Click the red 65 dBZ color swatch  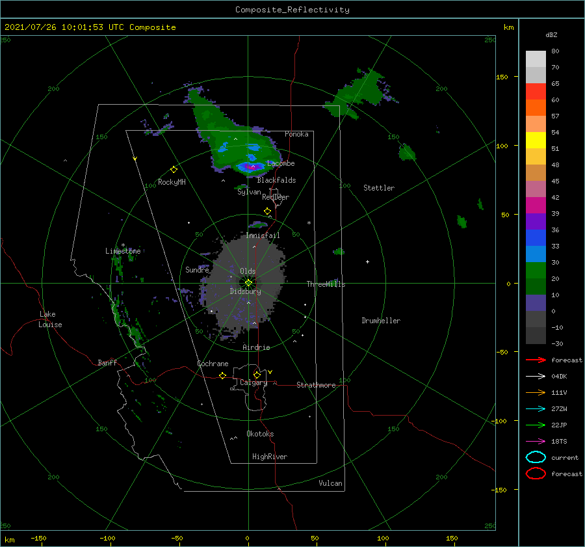tap(536, 92)
